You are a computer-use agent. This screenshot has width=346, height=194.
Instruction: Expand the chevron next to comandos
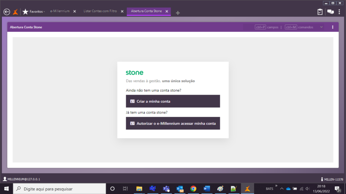[321, 27]
